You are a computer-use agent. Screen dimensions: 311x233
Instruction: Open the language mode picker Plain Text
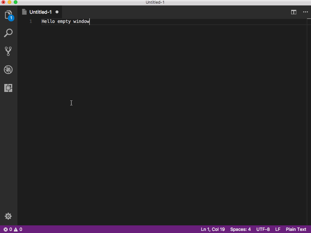click(296, 229)
